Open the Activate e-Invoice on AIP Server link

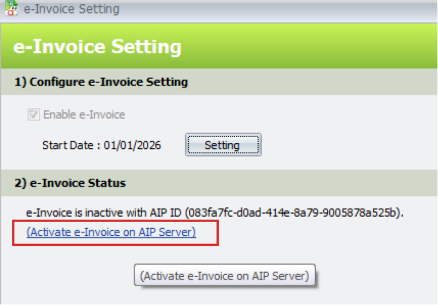(x=111, y=232)
